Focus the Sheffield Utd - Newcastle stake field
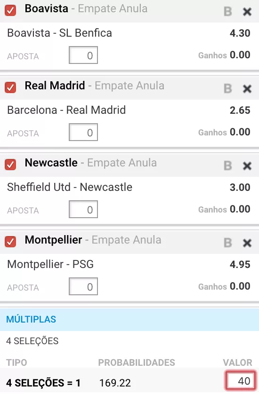259x394 pixels. [83, 209]
